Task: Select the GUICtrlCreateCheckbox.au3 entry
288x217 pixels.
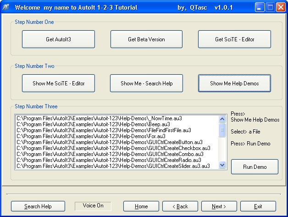Action: [x=117, y=148]
